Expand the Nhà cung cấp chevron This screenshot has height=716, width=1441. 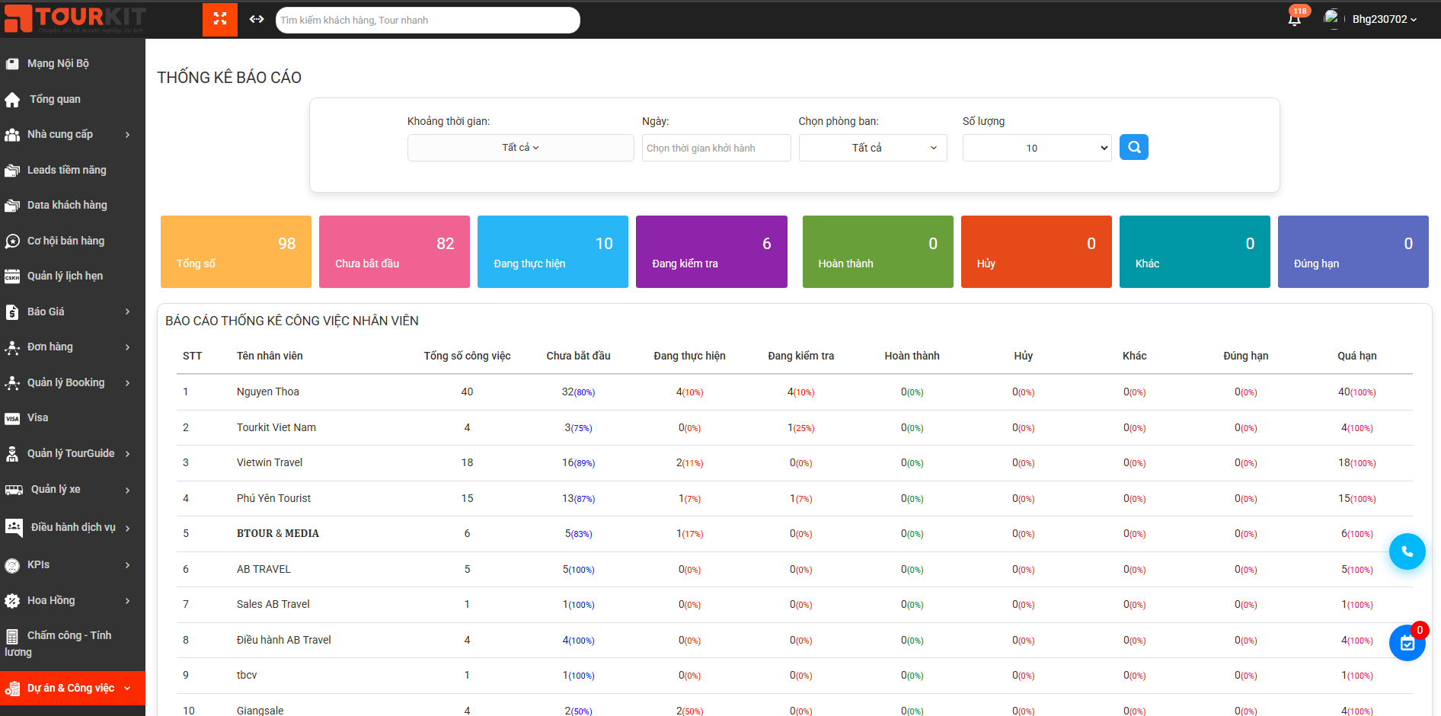[127, 135]
